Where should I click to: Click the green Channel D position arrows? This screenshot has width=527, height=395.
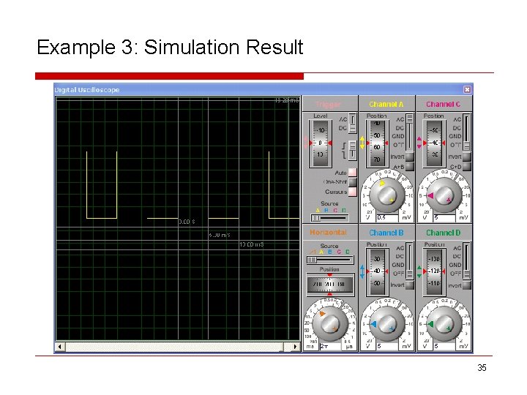tap(419, 271)
